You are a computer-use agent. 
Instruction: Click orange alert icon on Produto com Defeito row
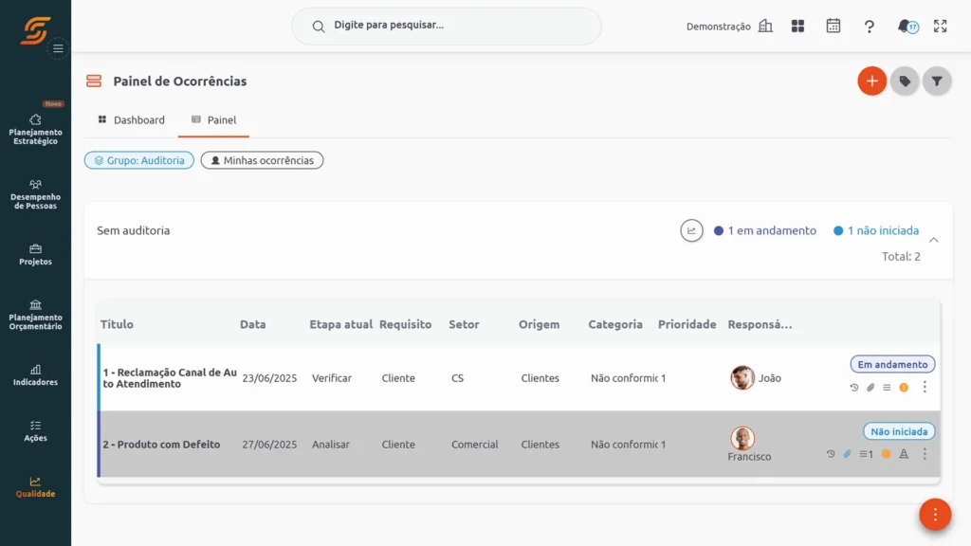point(887,454)
